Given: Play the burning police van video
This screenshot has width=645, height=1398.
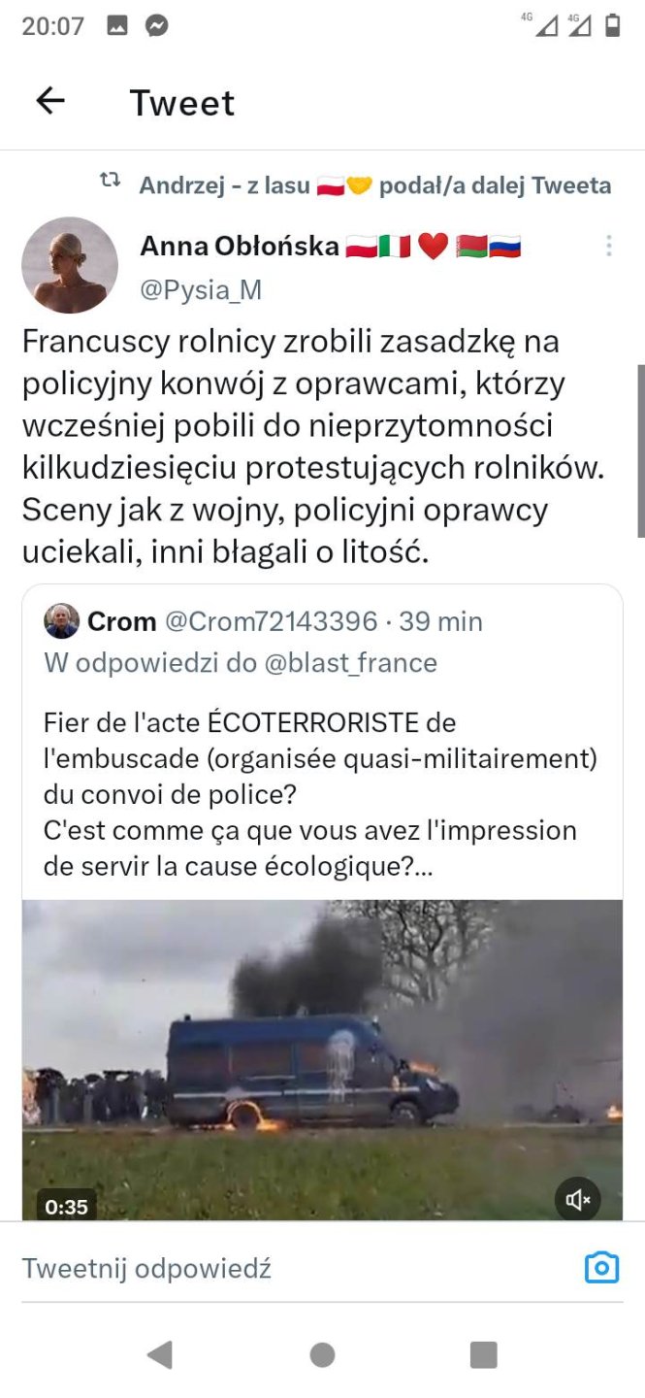Looking at the screenshot, I should 322,1058.
